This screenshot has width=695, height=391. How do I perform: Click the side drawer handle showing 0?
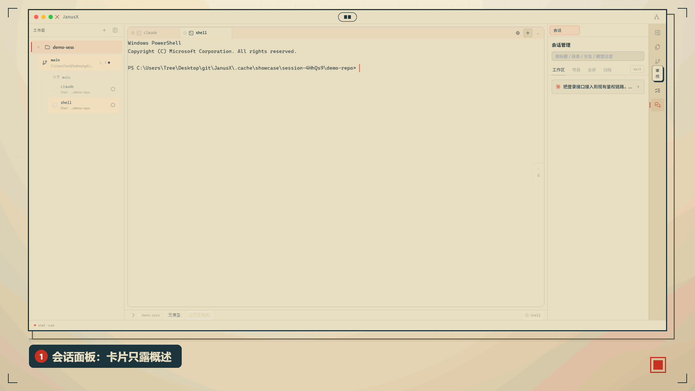click(x=538, y=172)
